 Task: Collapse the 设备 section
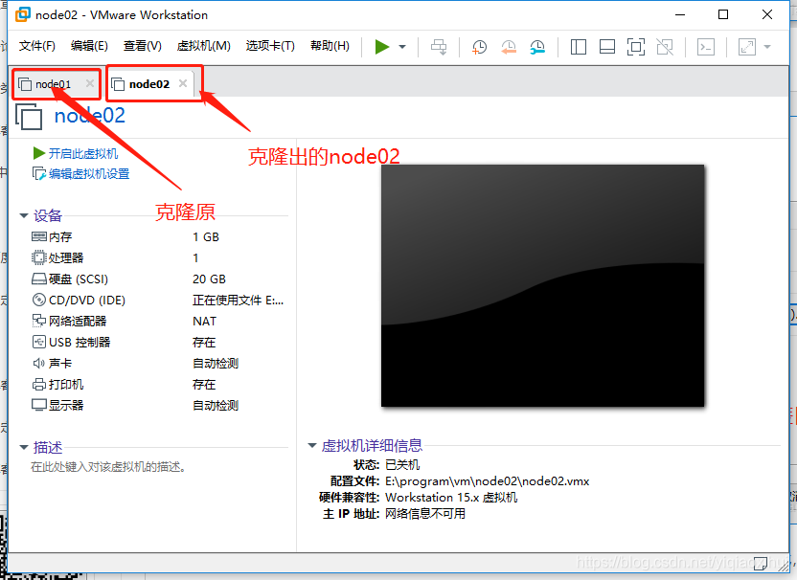(x=23, y=216)
